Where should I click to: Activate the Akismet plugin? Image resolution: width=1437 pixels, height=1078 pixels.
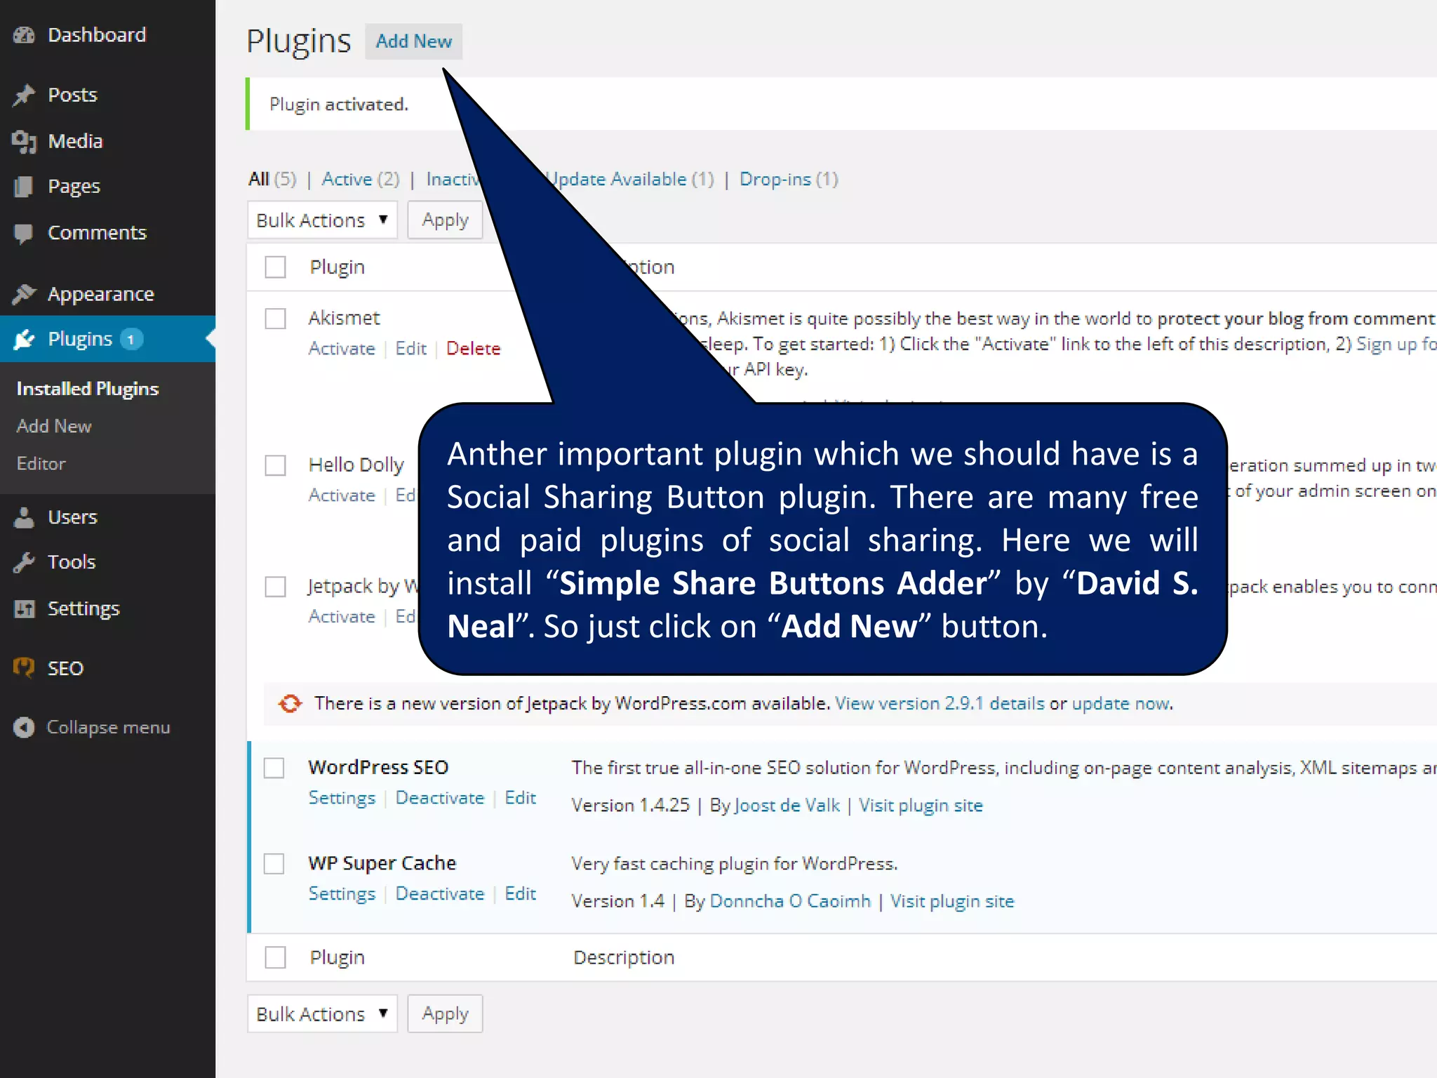pyautogui.click(x=342, y=349)
